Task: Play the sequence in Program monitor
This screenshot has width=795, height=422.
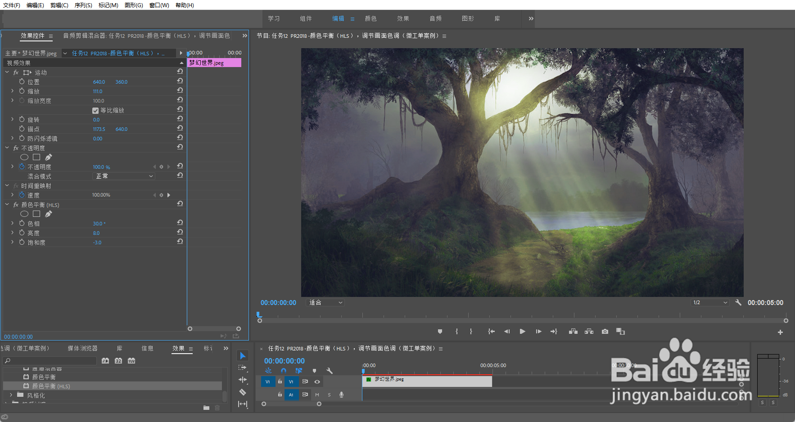Action: [x=522, y=332]
